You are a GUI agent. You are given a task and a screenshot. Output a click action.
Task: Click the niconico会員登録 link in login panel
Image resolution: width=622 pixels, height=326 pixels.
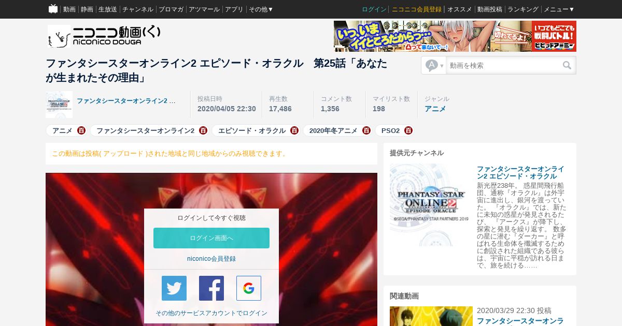[x=211, y=259]
